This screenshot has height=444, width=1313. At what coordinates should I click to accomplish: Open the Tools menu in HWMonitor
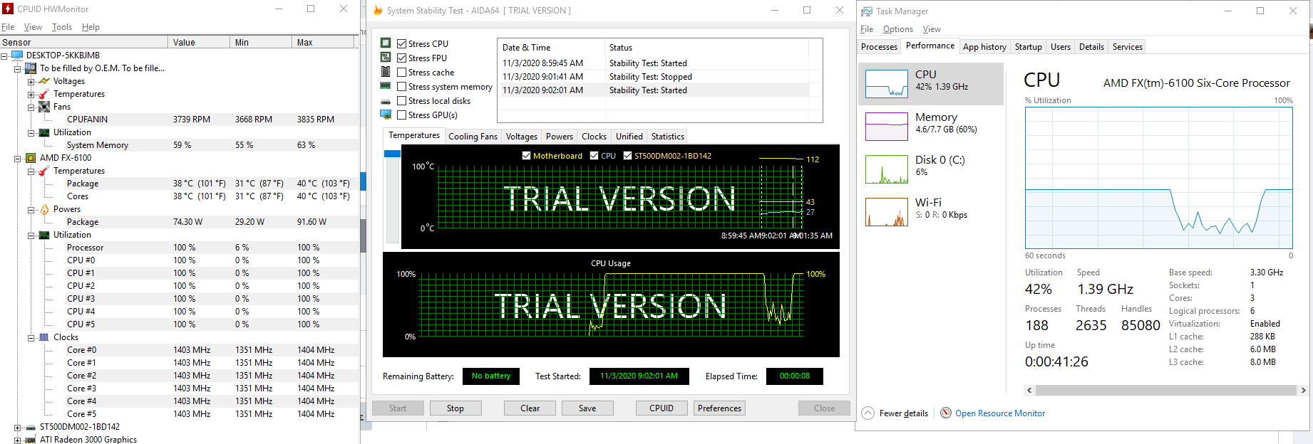tap(62, 27)
